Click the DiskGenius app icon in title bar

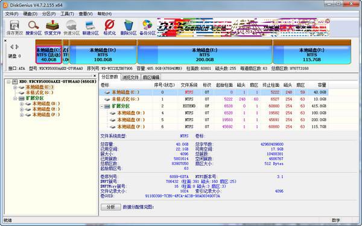pyautogui.click(x=5, y=5)
